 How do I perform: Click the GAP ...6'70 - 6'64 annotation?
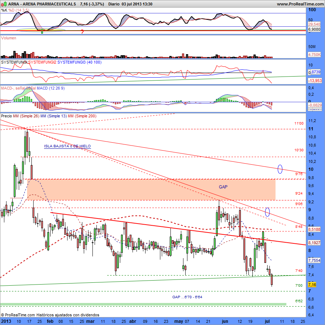[187, 297]
